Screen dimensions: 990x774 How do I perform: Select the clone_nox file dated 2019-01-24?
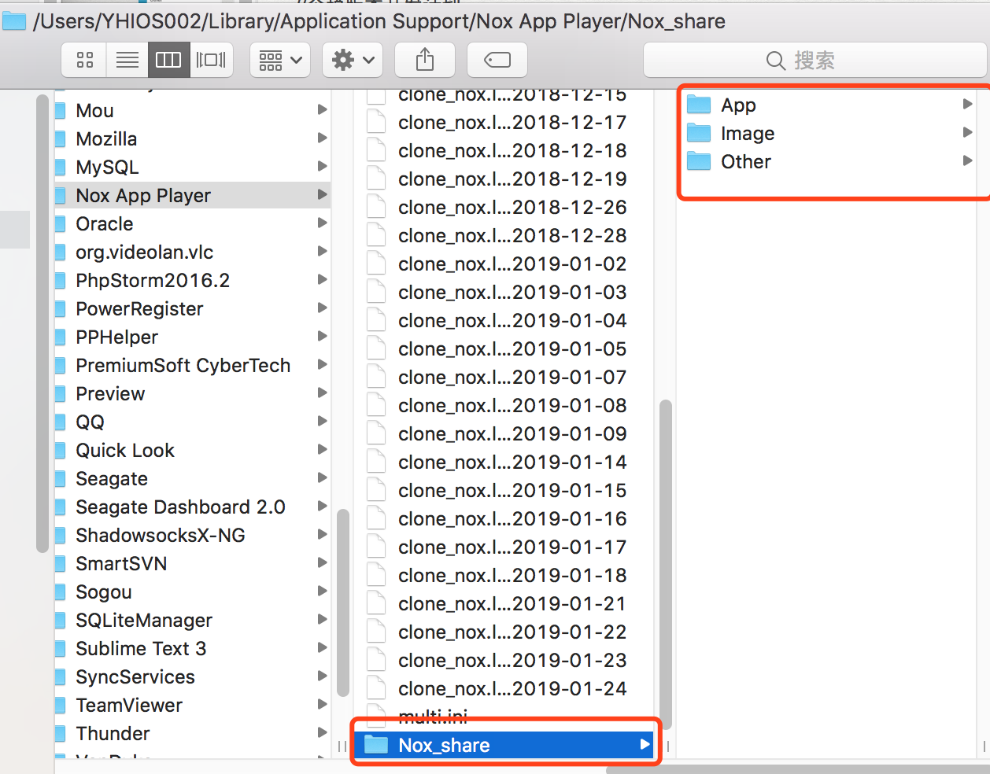(x=504, y=688)
